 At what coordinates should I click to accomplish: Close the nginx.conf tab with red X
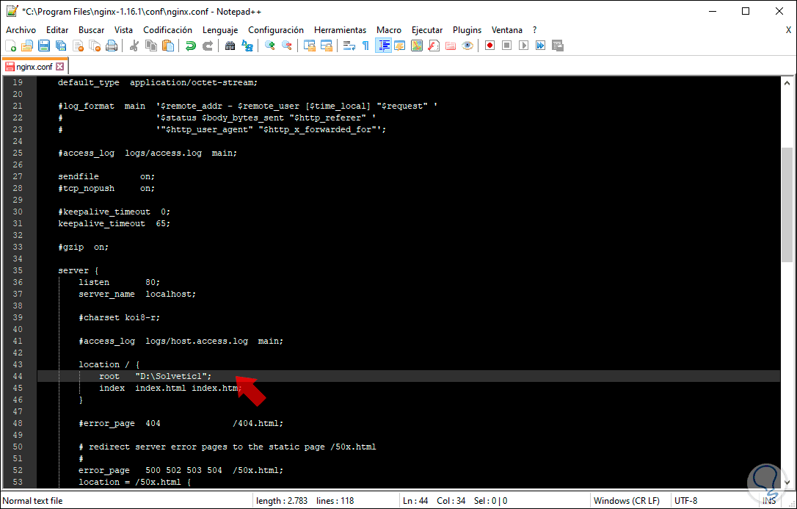tap(60, 67)
